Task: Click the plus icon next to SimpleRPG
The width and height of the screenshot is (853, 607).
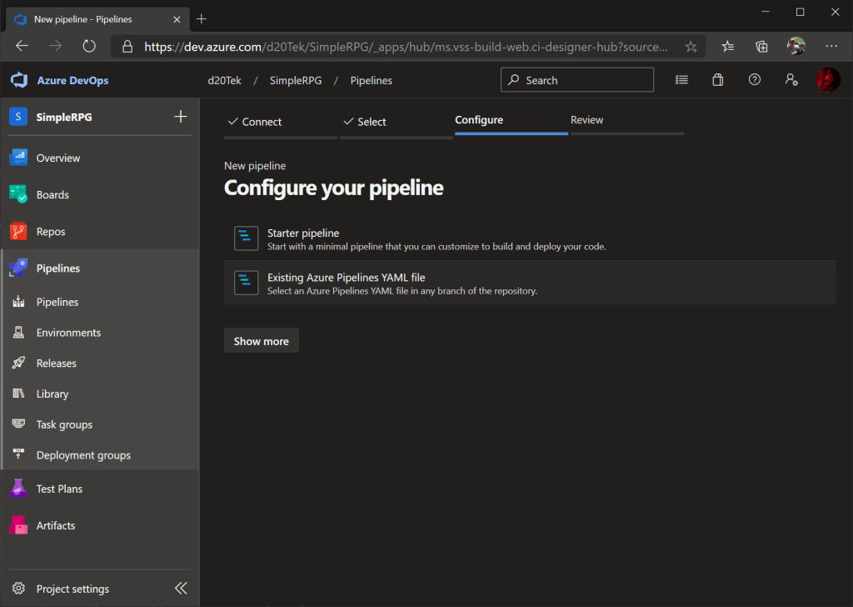Action: (x=180, y=117)
